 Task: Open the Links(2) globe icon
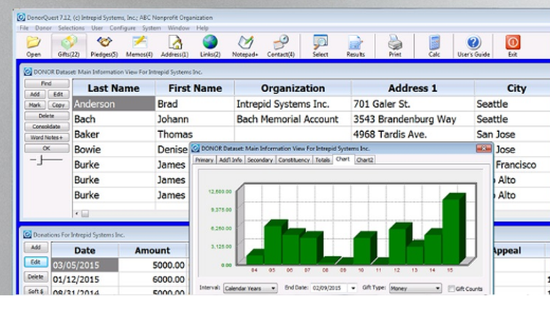tap(210, 46)
